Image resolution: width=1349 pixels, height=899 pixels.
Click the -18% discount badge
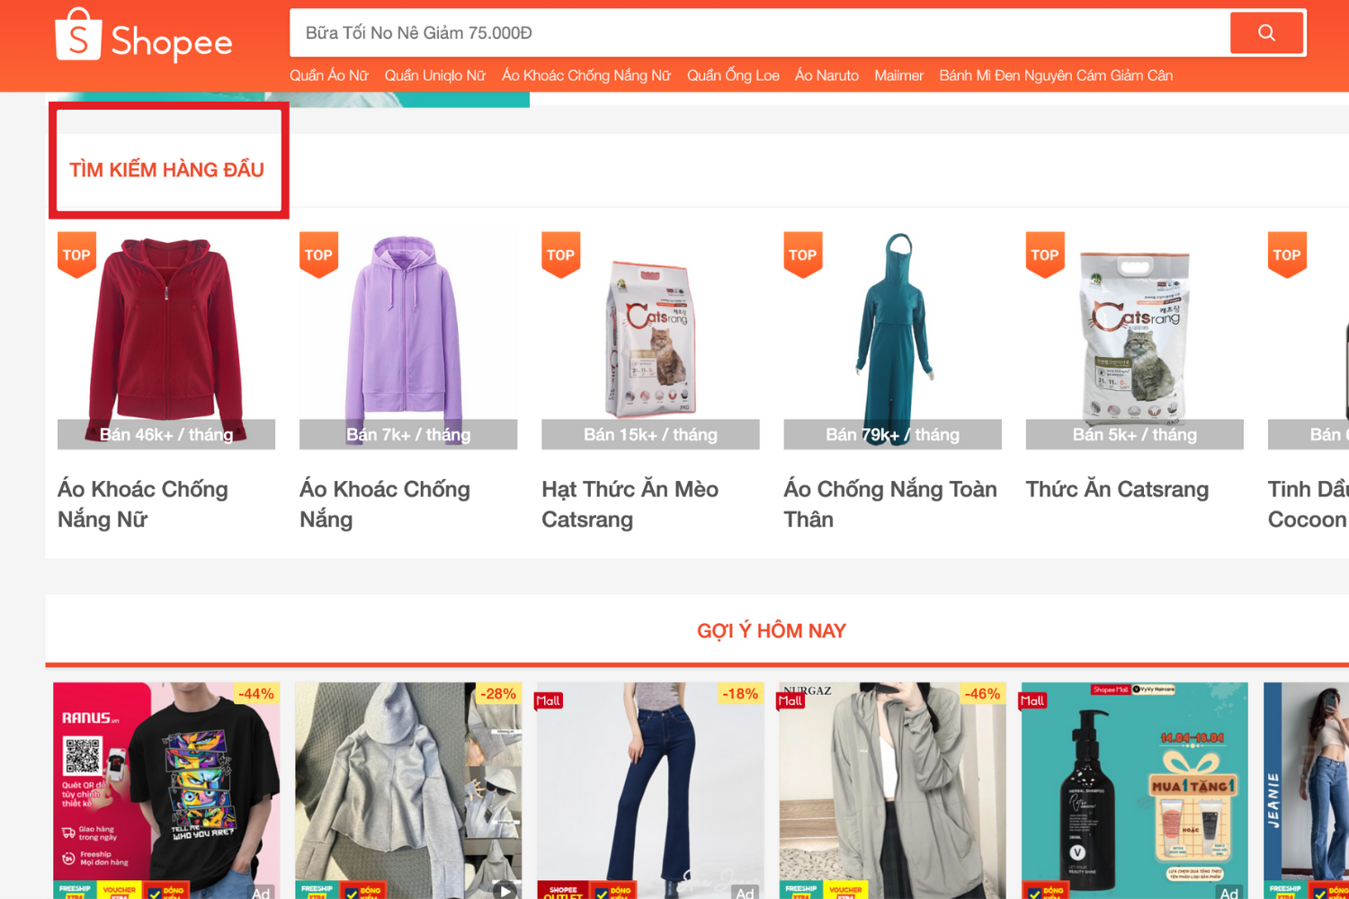740,694
